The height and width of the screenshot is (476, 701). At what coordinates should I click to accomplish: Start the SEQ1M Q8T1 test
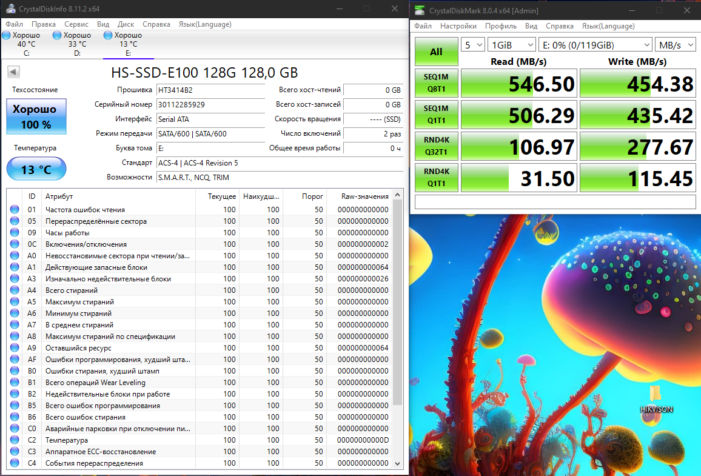[x=436, y=84]
